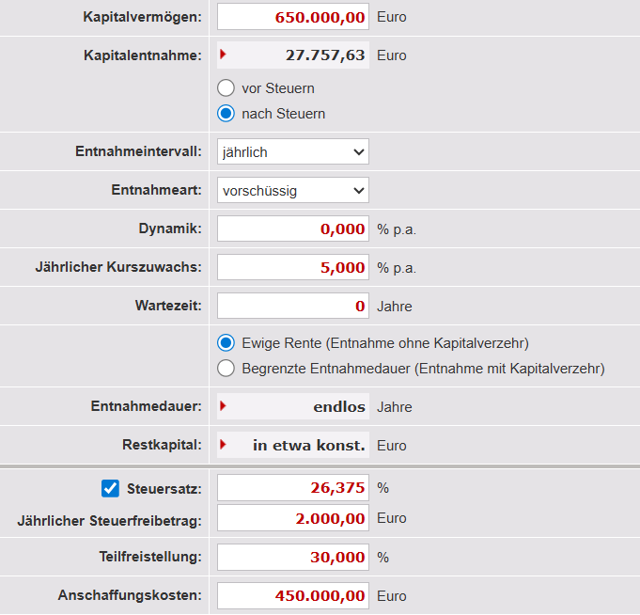The height and width of the screenshot is (615, 640).
Task: Choose 'Begrenzte Entnahmedauer' option
Action: click(x=226, y=369)
